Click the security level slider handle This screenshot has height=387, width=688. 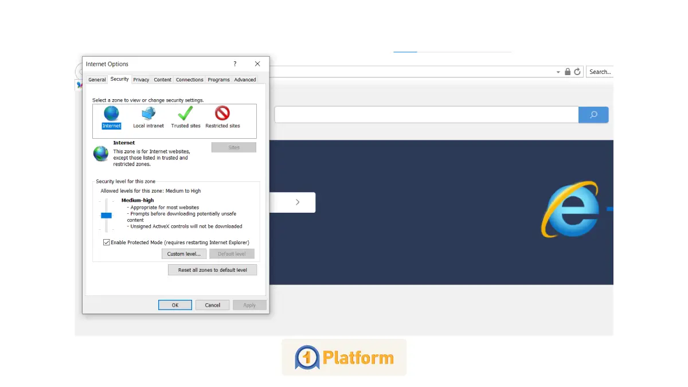point(106,216)
